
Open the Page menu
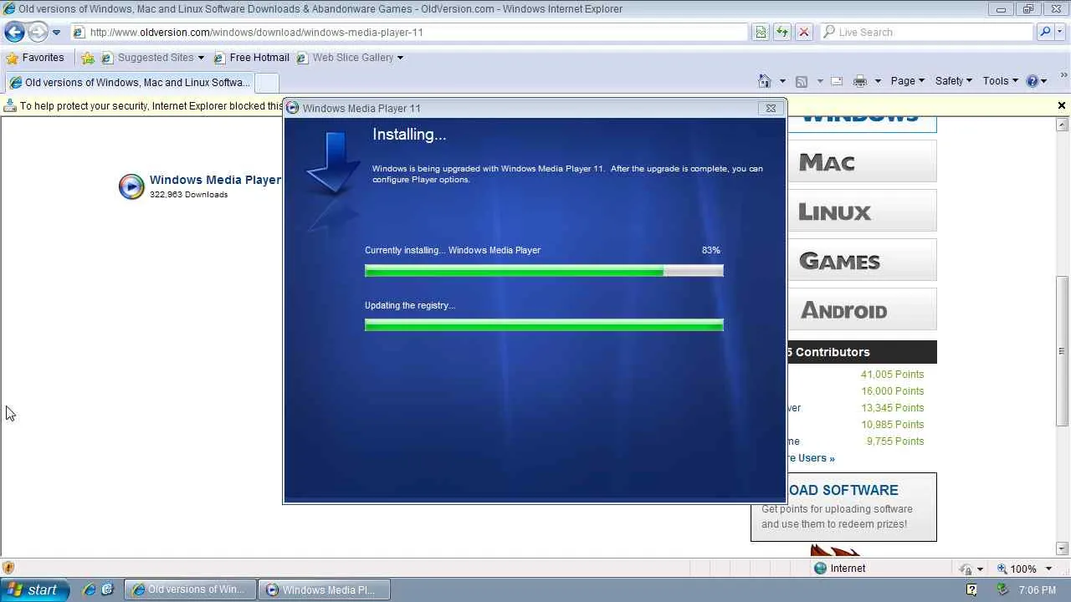click(907, 81)
